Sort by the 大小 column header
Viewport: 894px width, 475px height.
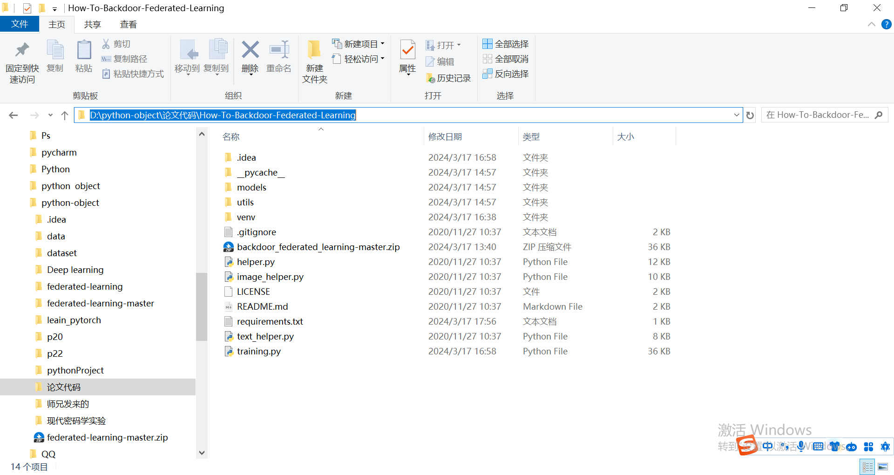pos(644,136)
